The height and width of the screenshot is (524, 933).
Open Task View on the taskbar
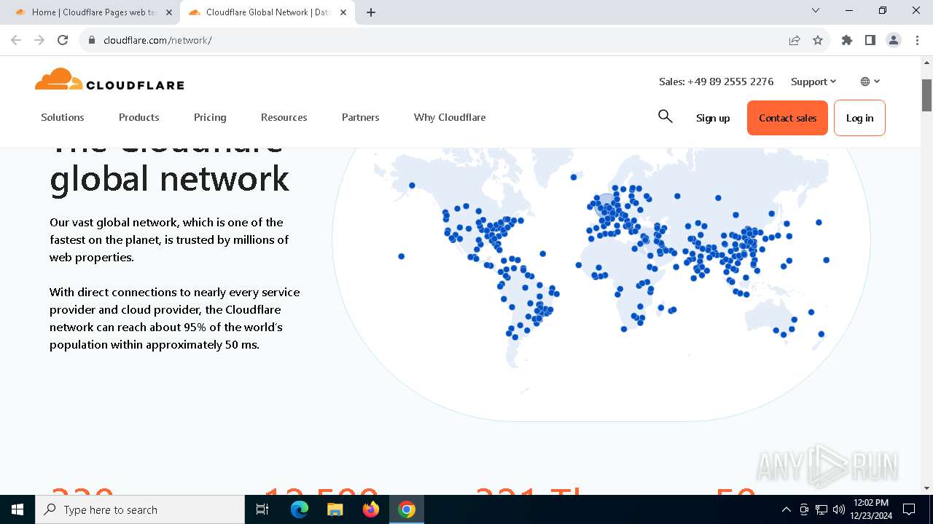pos(262,509)
